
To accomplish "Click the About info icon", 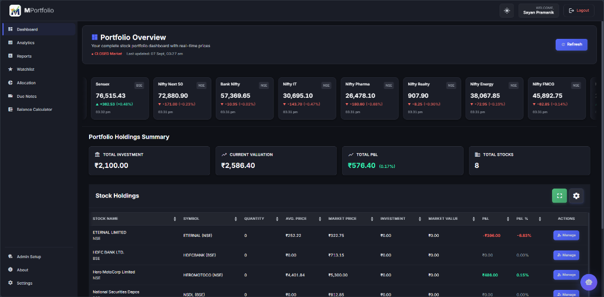I will pyautogui.click(x=11, y=270).
